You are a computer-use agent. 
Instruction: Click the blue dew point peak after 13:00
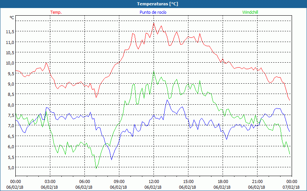[x=167, y=100]
